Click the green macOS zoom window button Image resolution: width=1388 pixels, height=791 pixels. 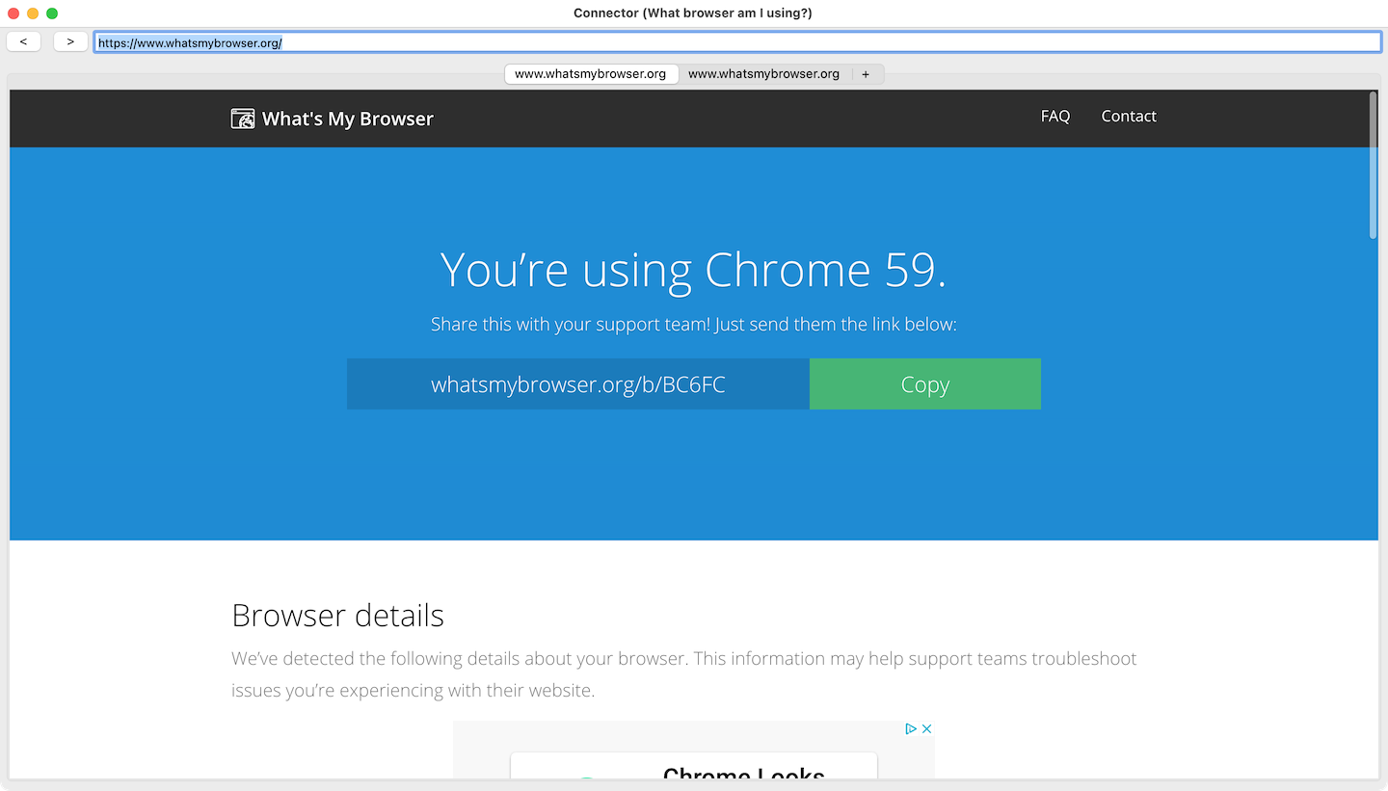pyautogui.click(x=52, y=13)
